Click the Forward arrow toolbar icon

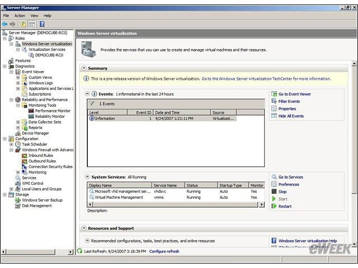pos(12,24)
